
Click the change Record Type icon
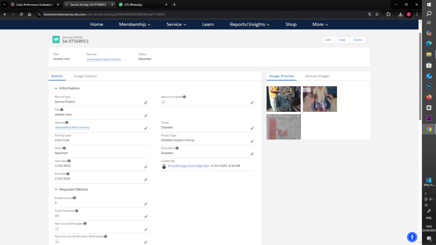(x=146, y=103)
